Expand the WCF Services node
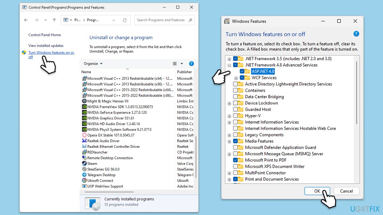The image size is (383, 215). 236,78
